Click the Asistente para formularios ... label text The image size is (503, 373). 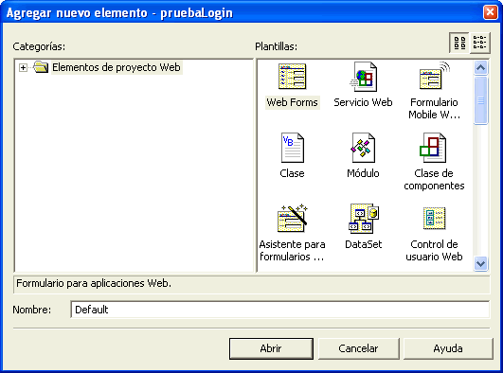pyautogui.click(x=292, y=251)
